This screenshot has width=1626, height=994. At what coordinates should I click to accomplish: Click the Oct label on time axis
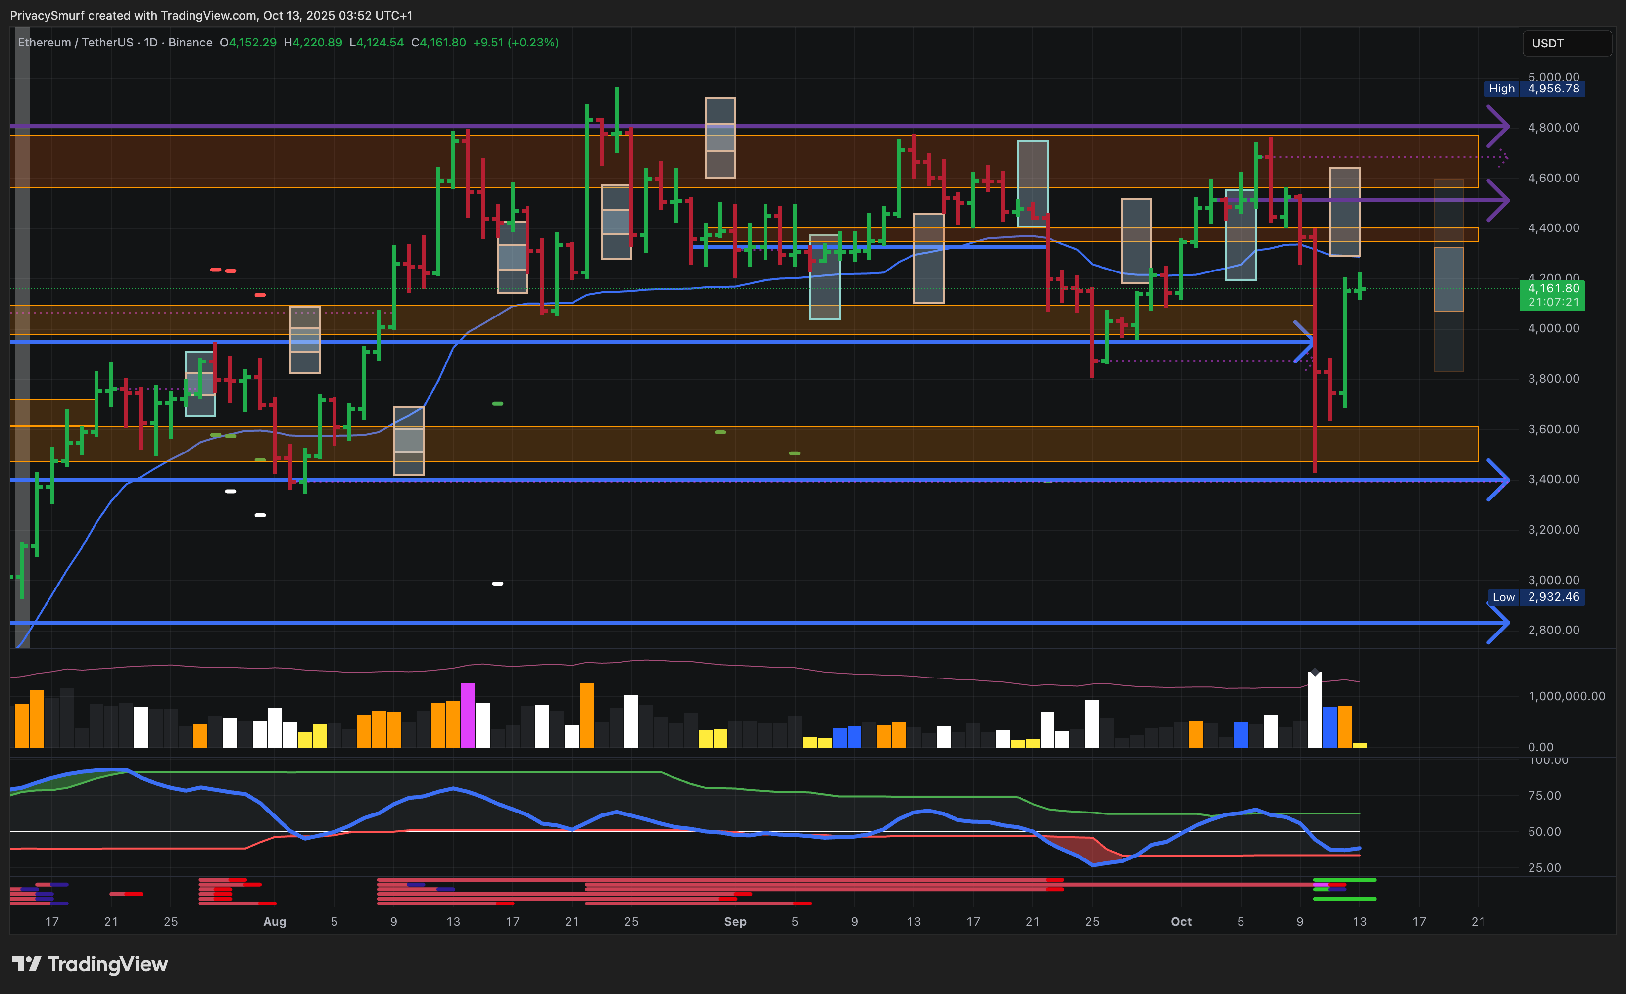pyautogui.click(x=1181, y=921)
